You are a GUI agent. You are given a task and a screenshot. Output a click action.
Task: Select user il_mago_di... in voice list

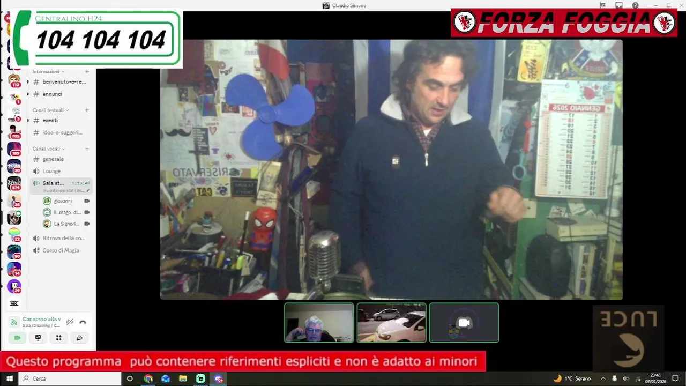tap(66, 212)
